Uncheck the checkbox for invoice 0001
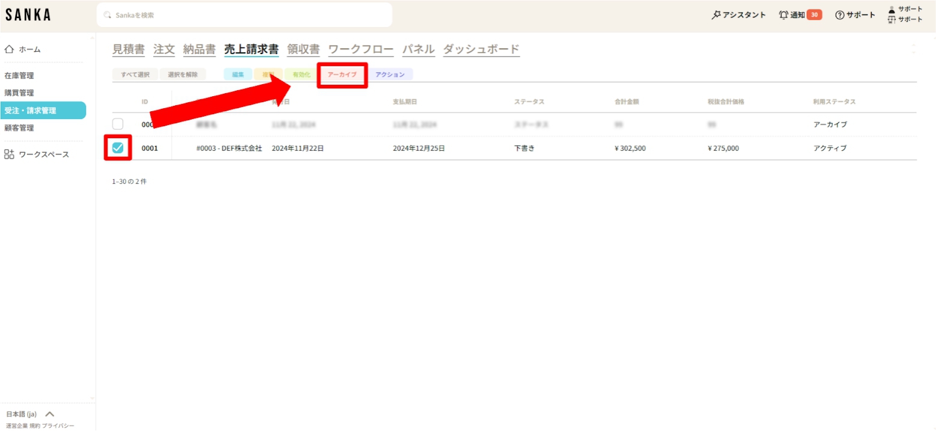This screenshot has width=936, height=431. click(118, 148)
